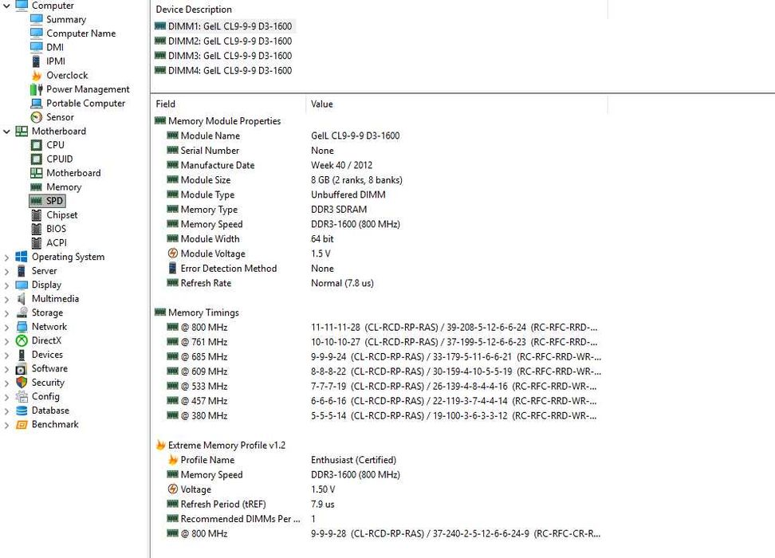The image size is (775, 558).
Task: Select the Manufacture Date row
Action: click(379, 165)
